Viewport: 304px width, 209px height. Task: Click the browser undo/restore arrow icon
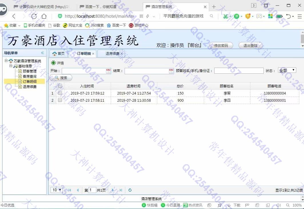[288, 16]
